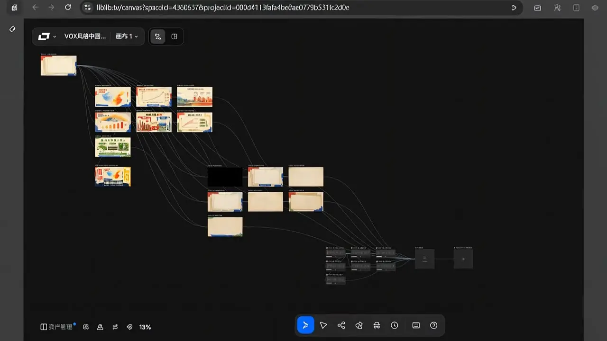Expand the logo dropdown menu
Image resolution: width=607 pixels, height=341 pixels.
point(47,36)
